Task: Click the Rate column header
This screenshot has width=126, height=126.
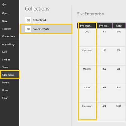Action: point(119,26)
